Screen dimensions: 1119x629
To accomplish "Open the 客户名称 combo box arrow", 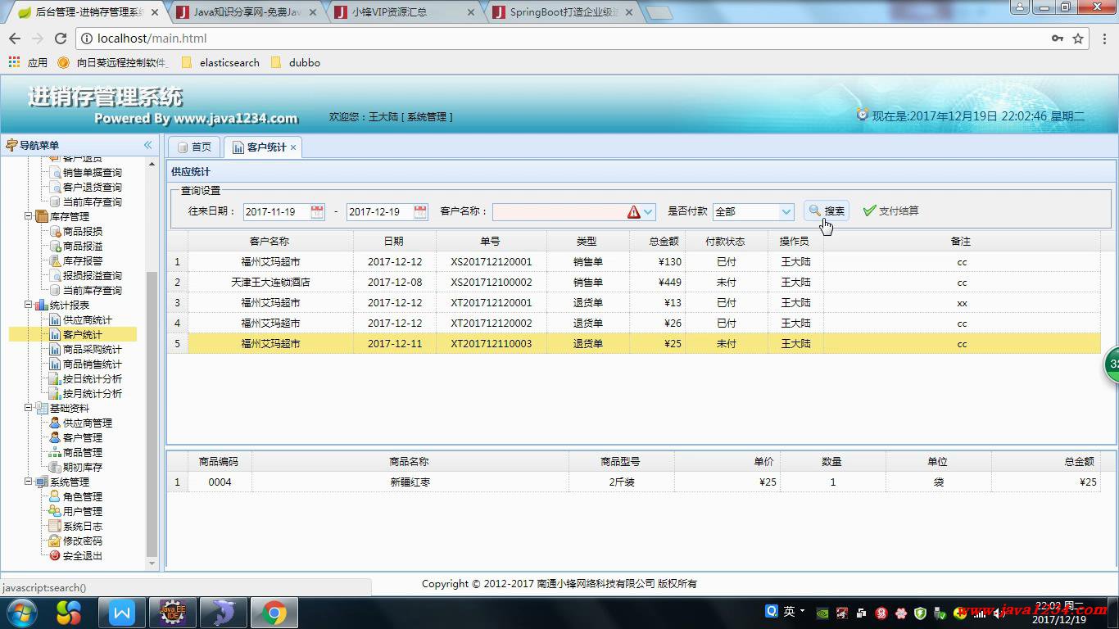I will (648, 212).
